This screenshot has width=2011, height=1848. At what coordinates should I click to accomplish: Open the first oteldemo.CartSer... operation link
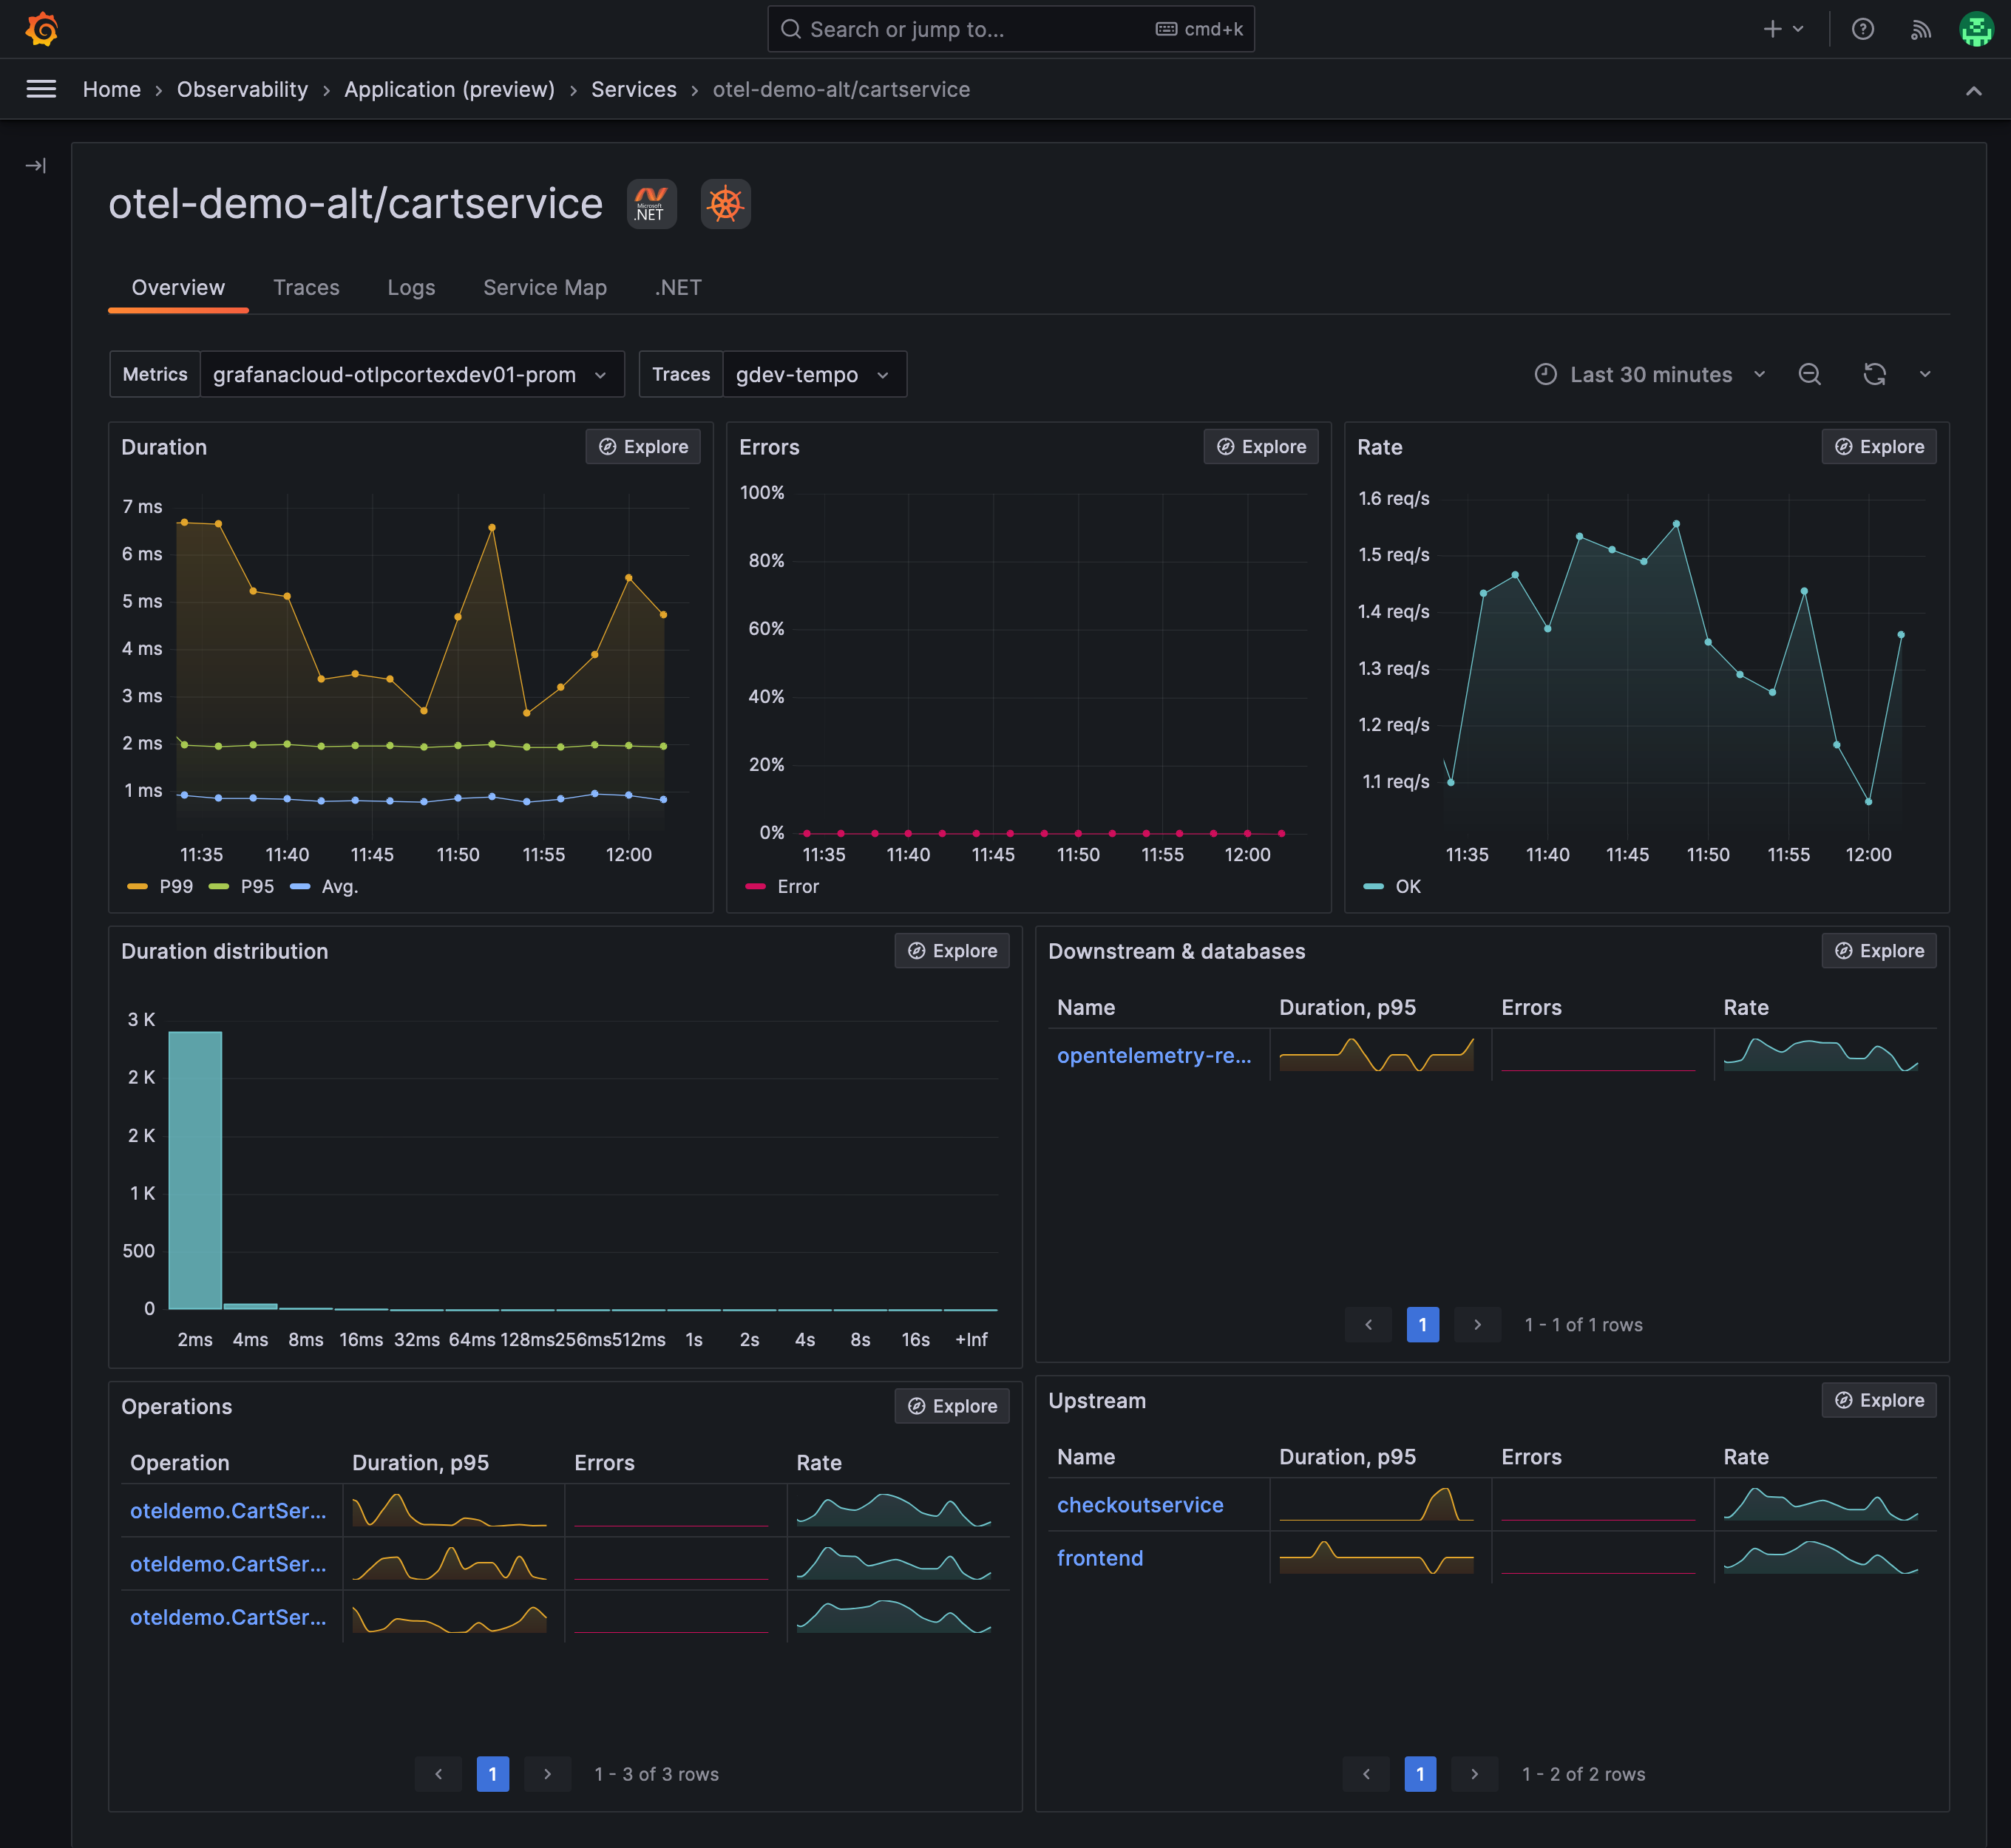(x=228, y=1511)
